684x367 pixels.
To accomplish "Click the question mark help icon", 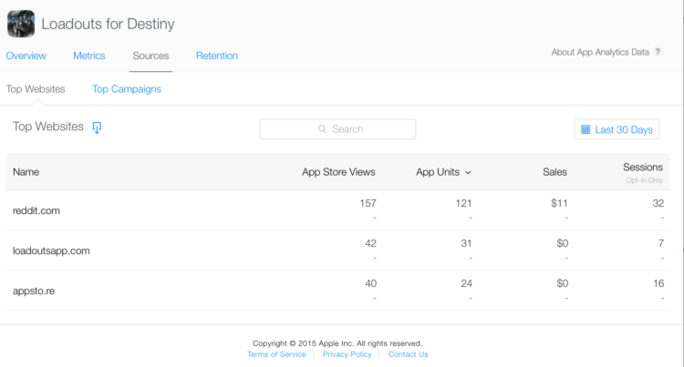I will pyautogui.click(x=658, y=52).
